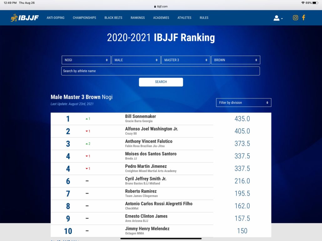Click the IBJJF logo

coord(25,18)
